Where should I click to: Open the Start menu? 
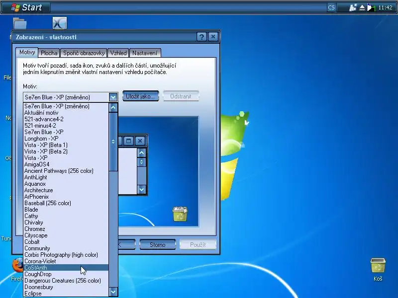coord(26,7)
